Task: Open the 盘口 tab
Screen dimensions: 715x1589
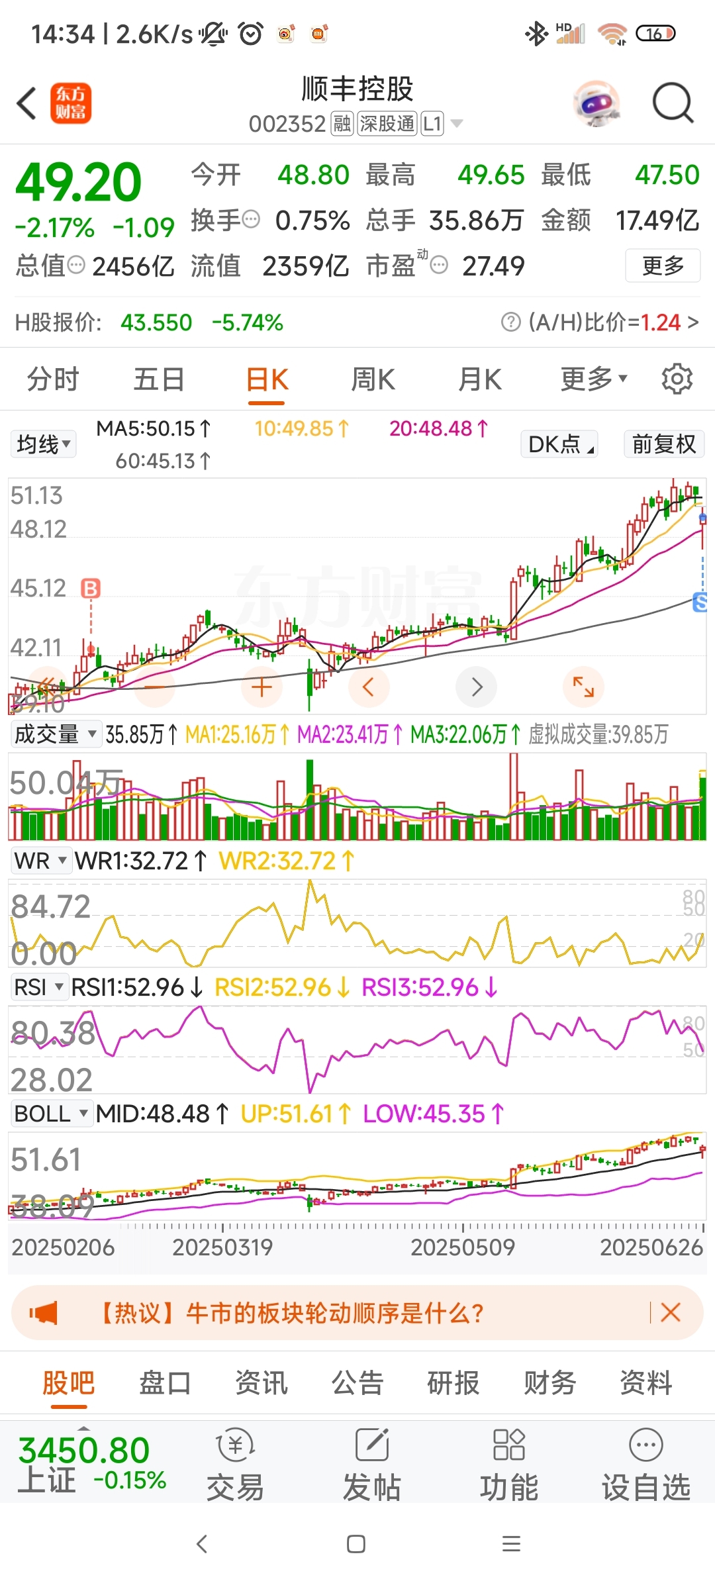Action: tap(165, 1382)
